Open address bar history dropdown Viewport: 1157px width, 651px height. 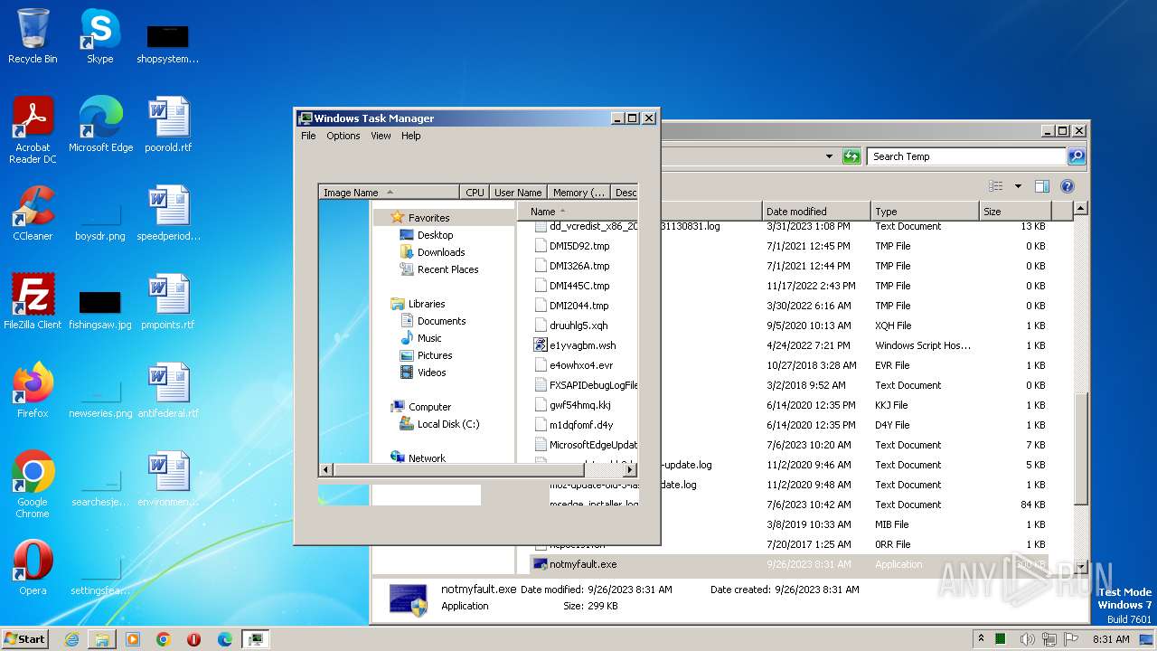tap(830, 156)
